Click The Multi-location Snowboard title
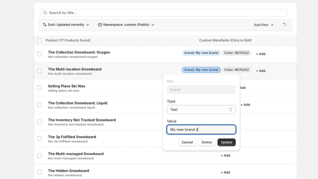The image size is (318, 179). click(x=75, y=69)
